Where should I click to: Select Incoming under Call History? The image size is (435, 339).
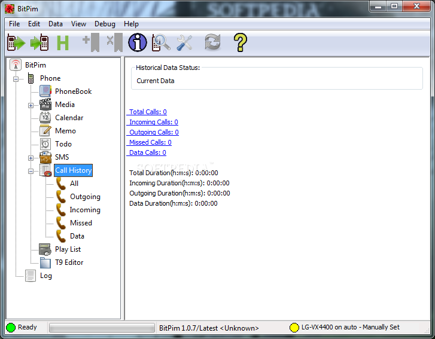click(x=85, y=209)
